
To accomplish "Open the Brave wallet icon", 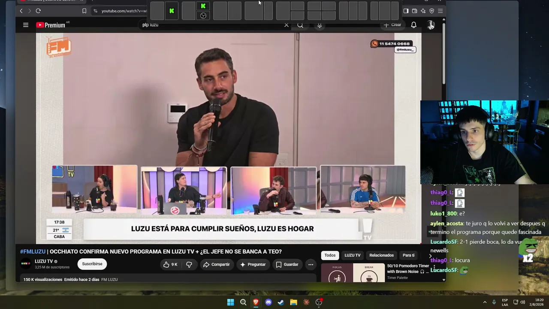I will (x=414, y=11).
